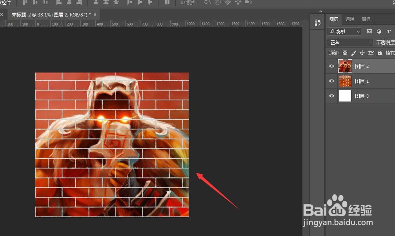Lock artboard nesting icon
The width and height of the screenshot is (395, 236).
point(371,53)
